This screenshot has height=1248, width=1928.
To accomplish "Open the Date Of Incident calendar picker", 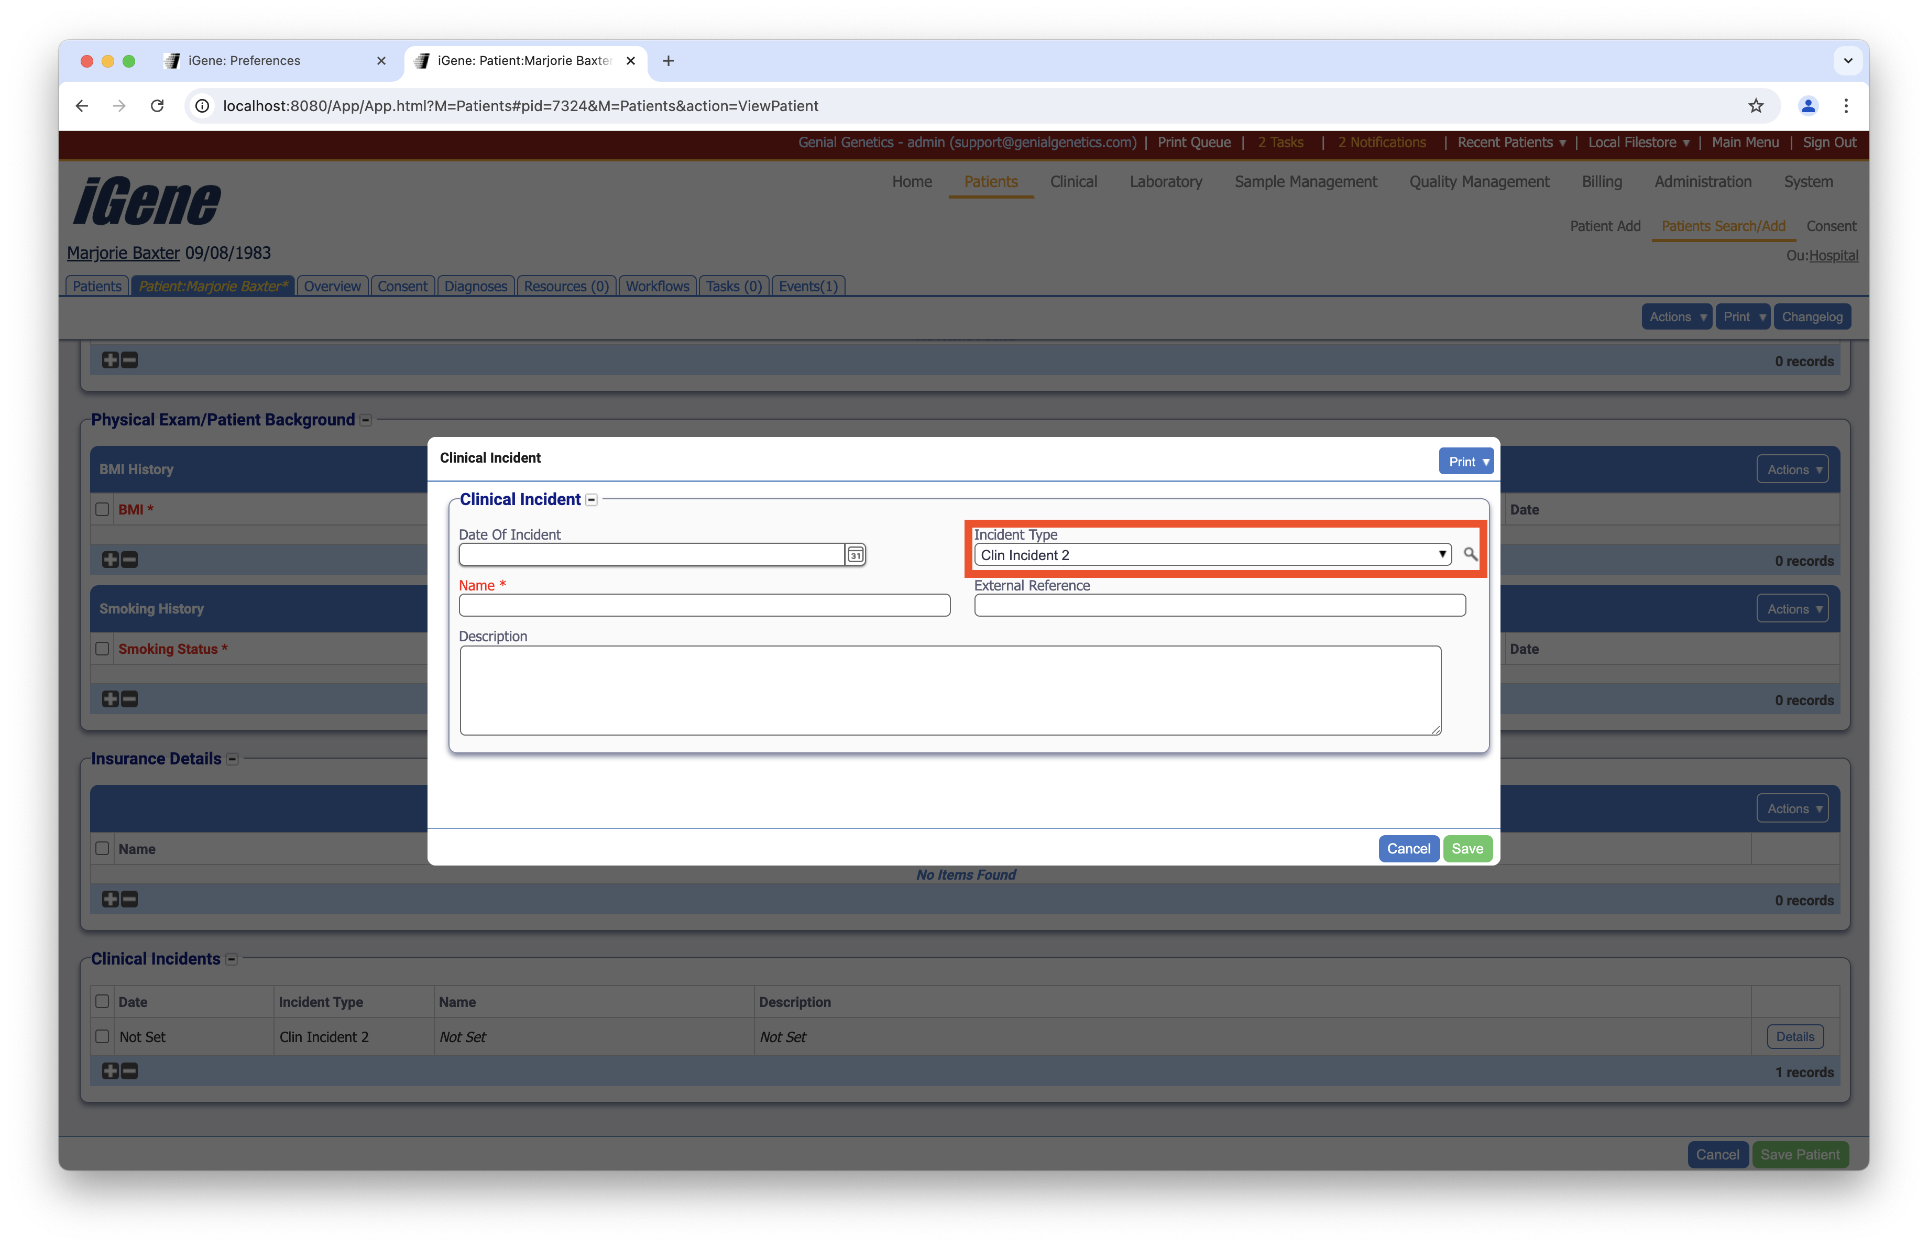I will [856, 555].
